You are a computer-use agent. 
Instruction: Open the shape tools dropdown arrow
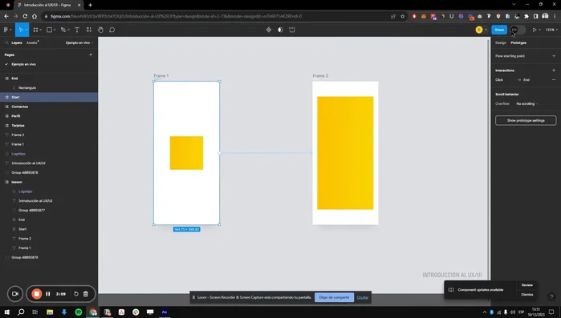click(x=55, y=30)
